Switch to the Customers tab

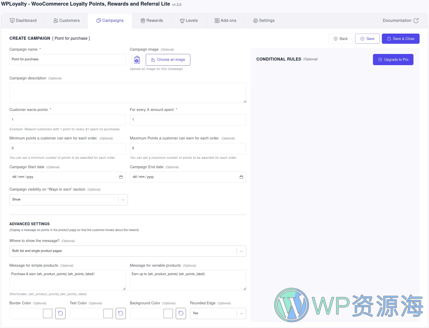coord(66,21)
